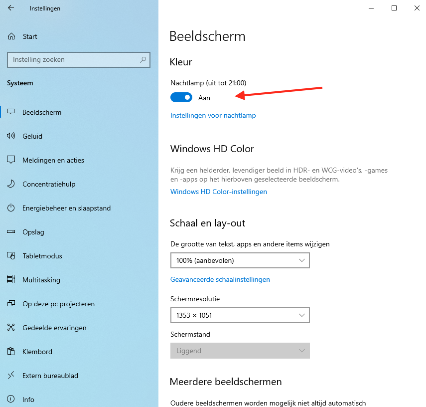Click Geavanceerde schaalinstellingen link
This screenshot has width=426, height=407.
pos(220,279)
